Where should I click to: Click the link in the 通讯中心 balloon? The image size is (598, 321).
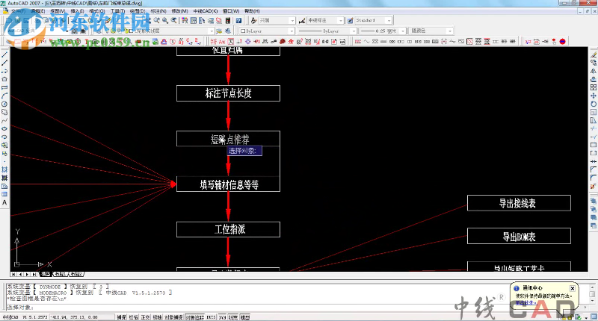[x=524, y=302]
